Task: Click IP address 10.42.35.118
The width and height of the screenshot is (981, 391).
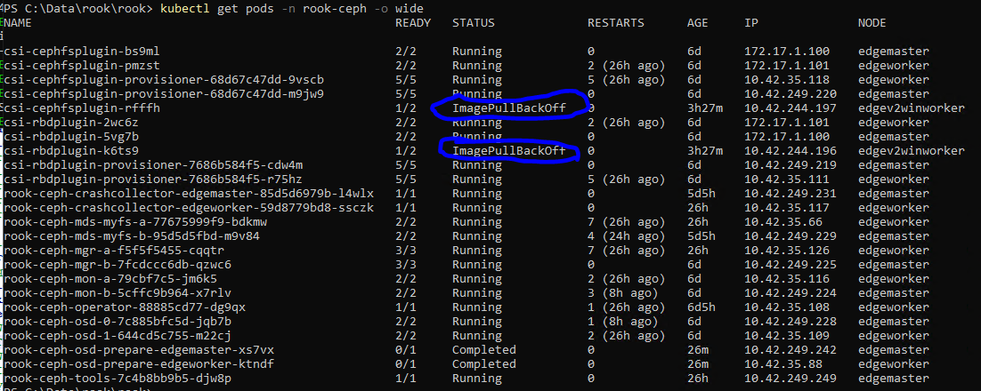Action: pyautogui.click(x=787, y=80)
